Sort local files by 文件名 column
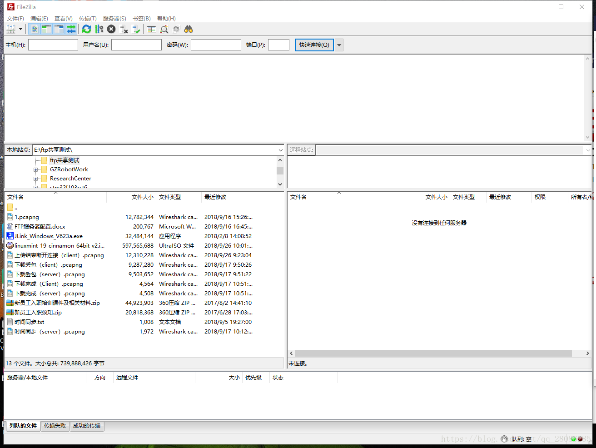The height and width of the screenshot is (448, 596). pyautogui.click(x=55, y=197)
